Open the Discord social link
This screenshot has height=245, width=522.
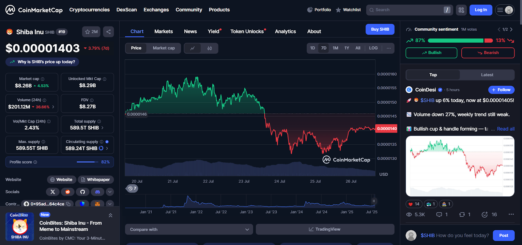(97, 192)
